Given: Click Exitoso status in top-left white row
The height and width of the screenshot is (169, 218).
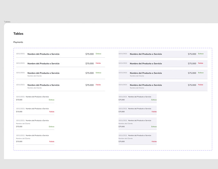Looking at the screenshot, I should [98, 54].
